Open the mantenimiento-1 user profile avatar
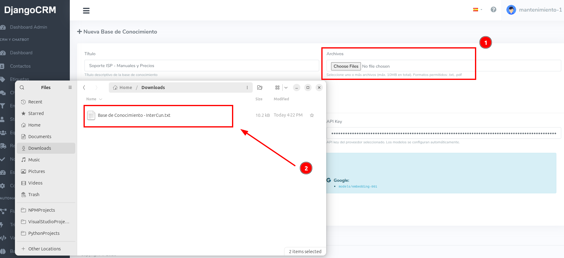Screen dimensions: 564x258 (x=511, y=10)
